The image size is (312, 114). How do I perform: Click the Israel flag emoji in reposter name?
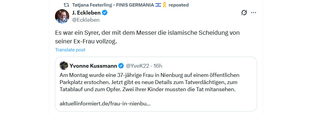(x=158, y=5)
